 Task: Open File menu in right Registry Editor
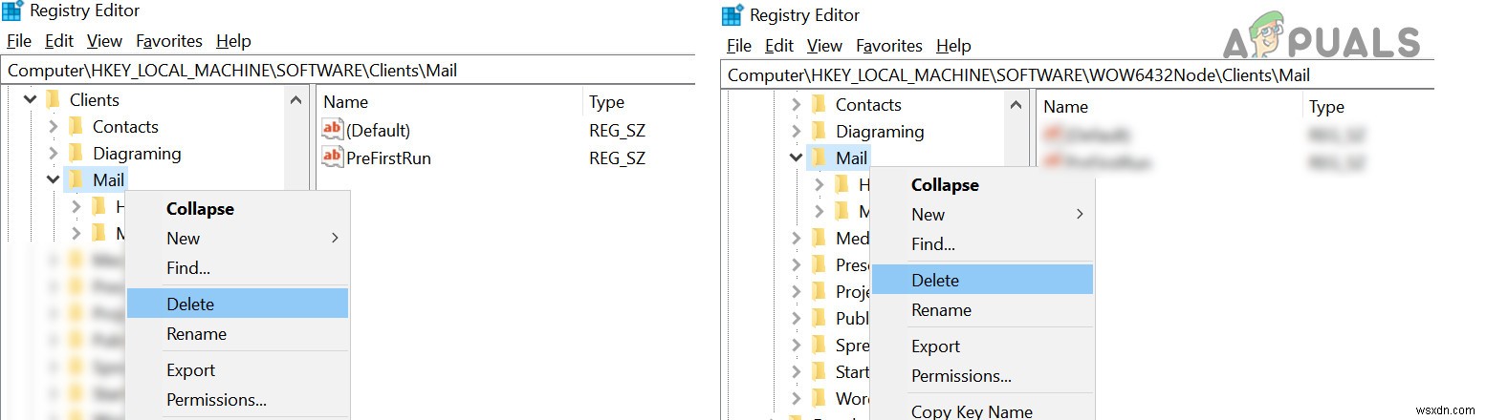click(739, 46)
